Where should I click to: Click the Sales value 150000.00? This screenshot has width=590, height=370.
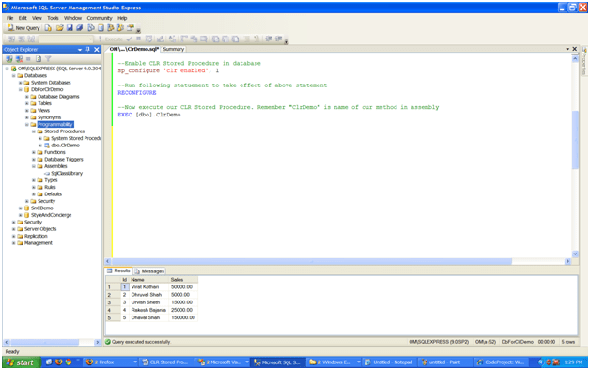point(183,317)
